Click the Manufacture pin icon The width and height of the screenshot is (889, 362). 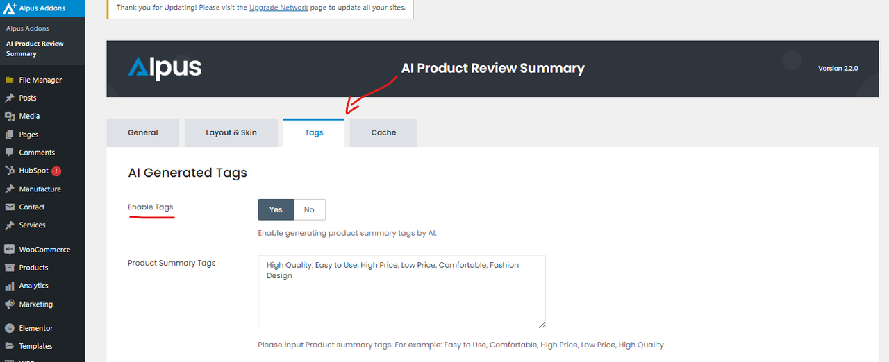[x=10, y=189]
